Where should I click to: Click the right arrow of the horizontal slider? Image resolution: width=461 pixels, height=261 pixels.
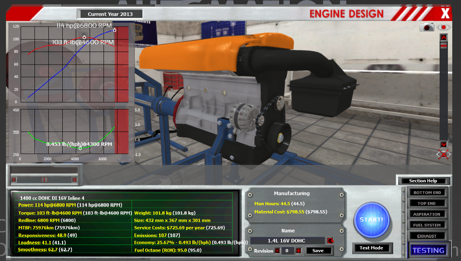74,180
